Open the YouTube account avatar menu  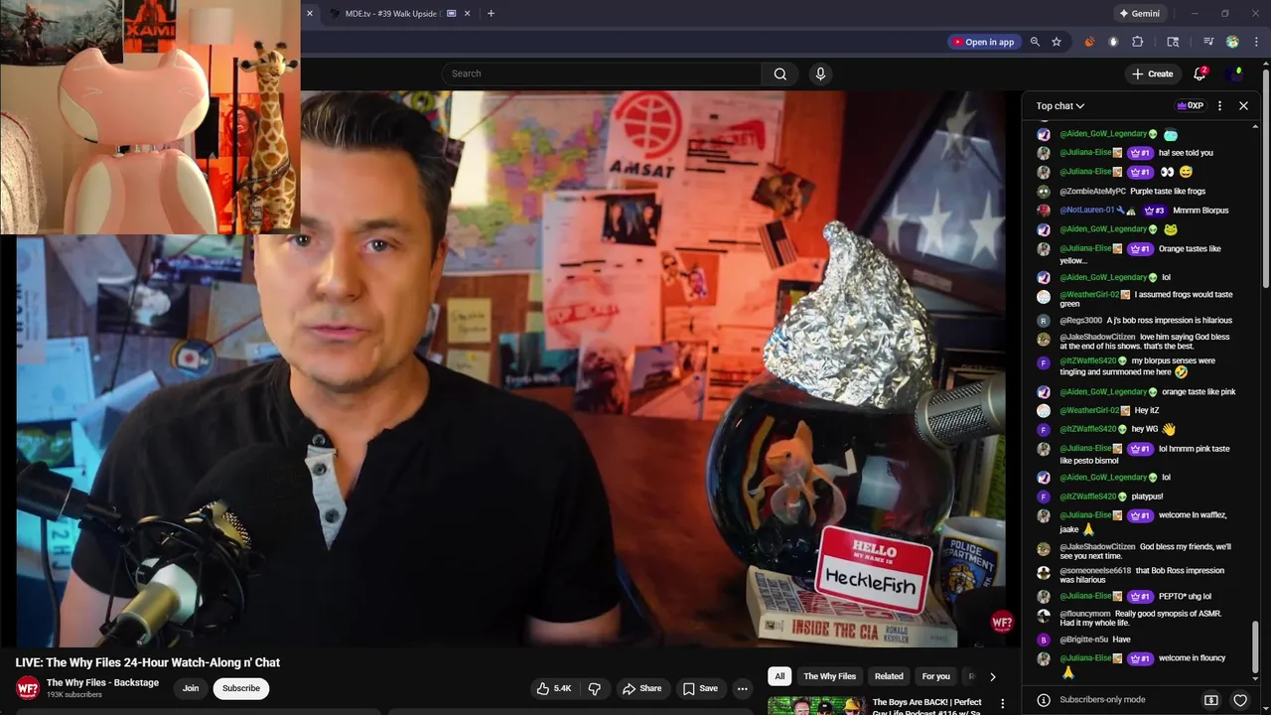1235,73
